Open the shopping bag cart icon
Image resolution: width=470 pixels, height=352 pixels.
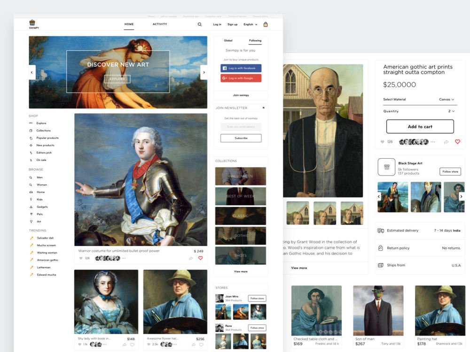tap(265, 24)
